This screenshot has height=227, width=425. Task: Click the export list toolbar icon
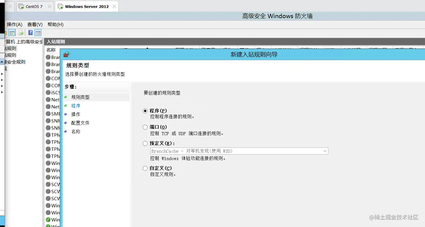(21, 33)
